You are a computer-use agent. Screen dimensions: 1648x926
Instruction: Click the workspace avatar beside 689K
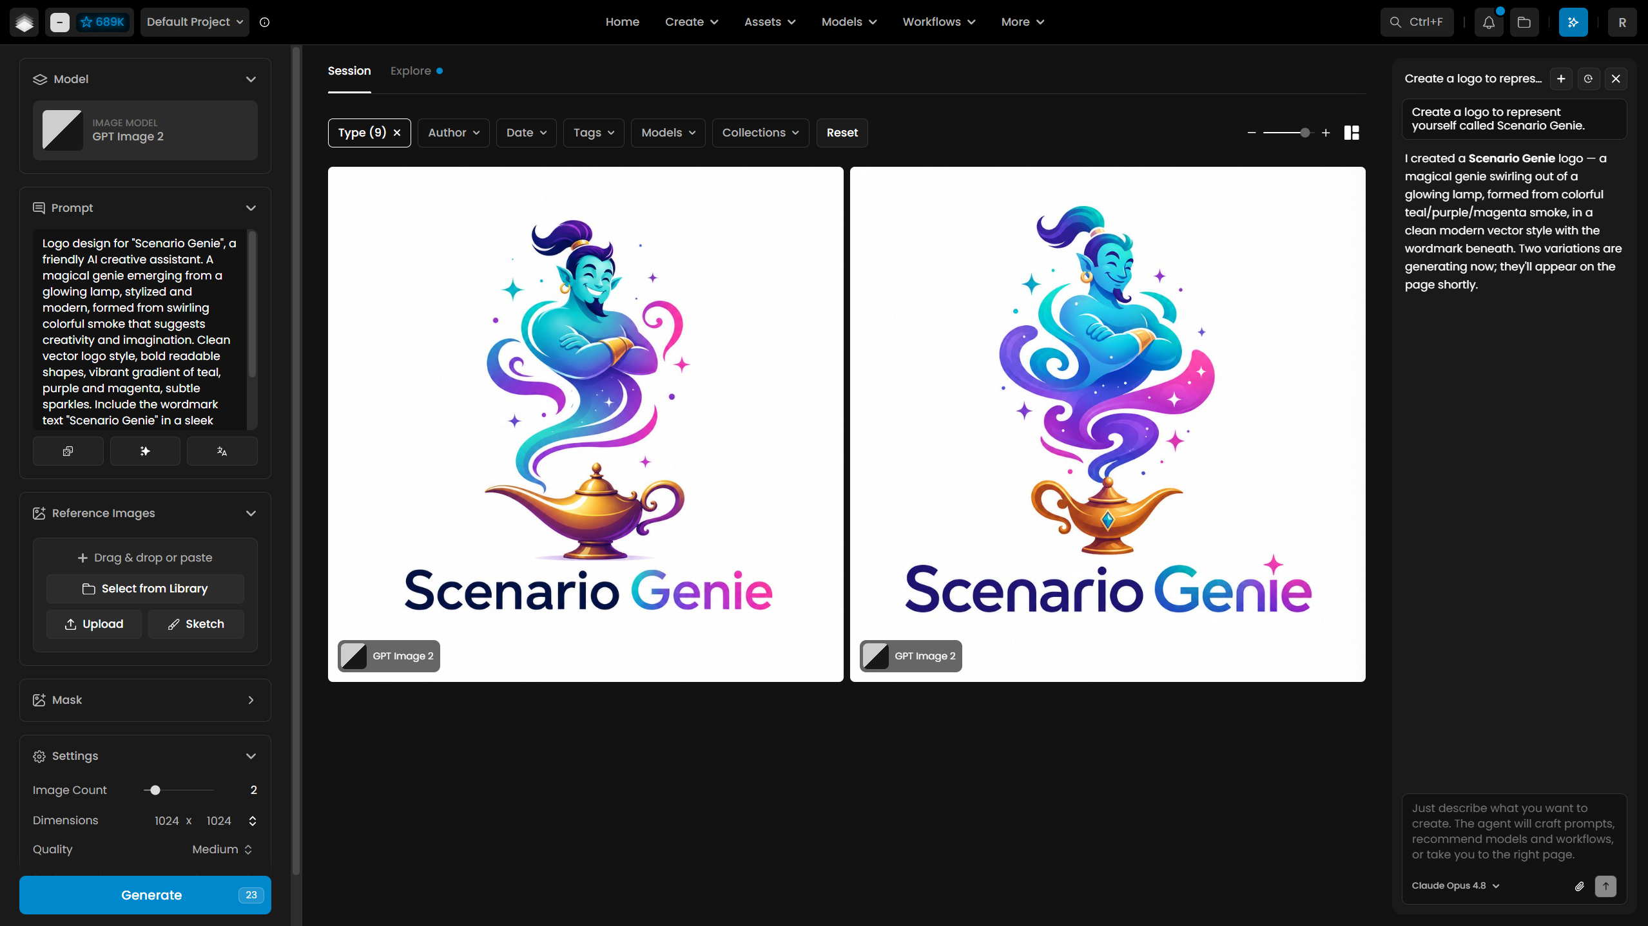[x=60, y=22]
